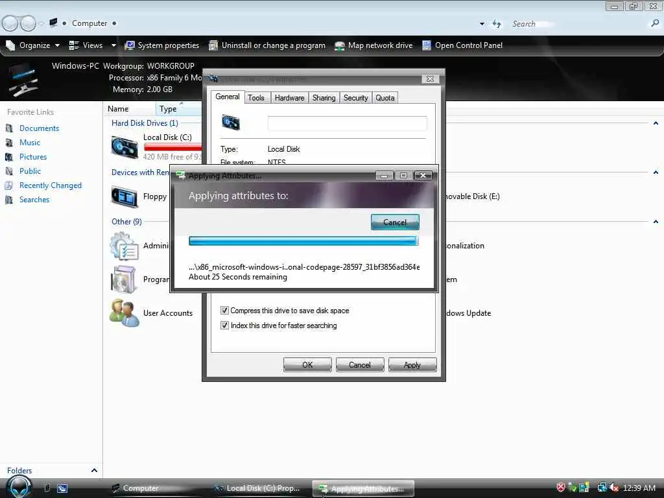Click the clock showing 12:39 AM
The image size is (664, 498).
(639, 488)
